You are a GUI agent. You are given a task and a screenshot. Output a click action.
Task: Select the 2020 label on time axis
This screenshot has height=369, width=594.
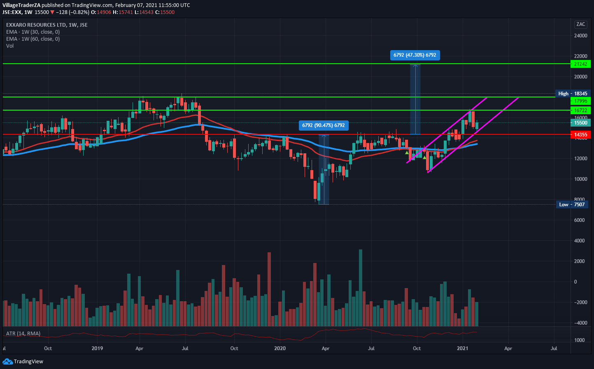(280, 348)
